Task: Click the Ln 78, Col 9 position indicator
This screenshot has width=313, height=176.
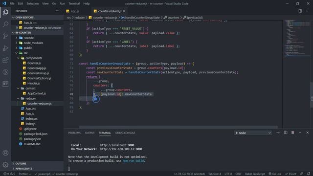Action: [x=189, y=174]
